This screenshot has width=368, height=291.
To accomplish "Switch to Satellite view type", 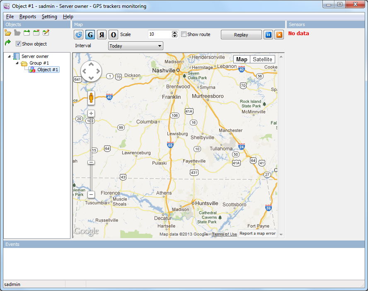I will pyautogui.click(x=262, y=59).
